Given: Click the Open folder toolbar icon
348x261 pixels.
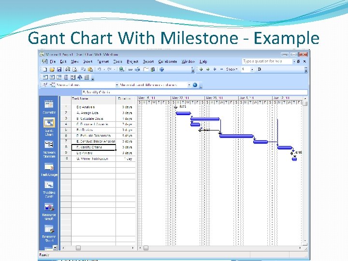Looking at the screenshot, I should click(x=52, y=70).
